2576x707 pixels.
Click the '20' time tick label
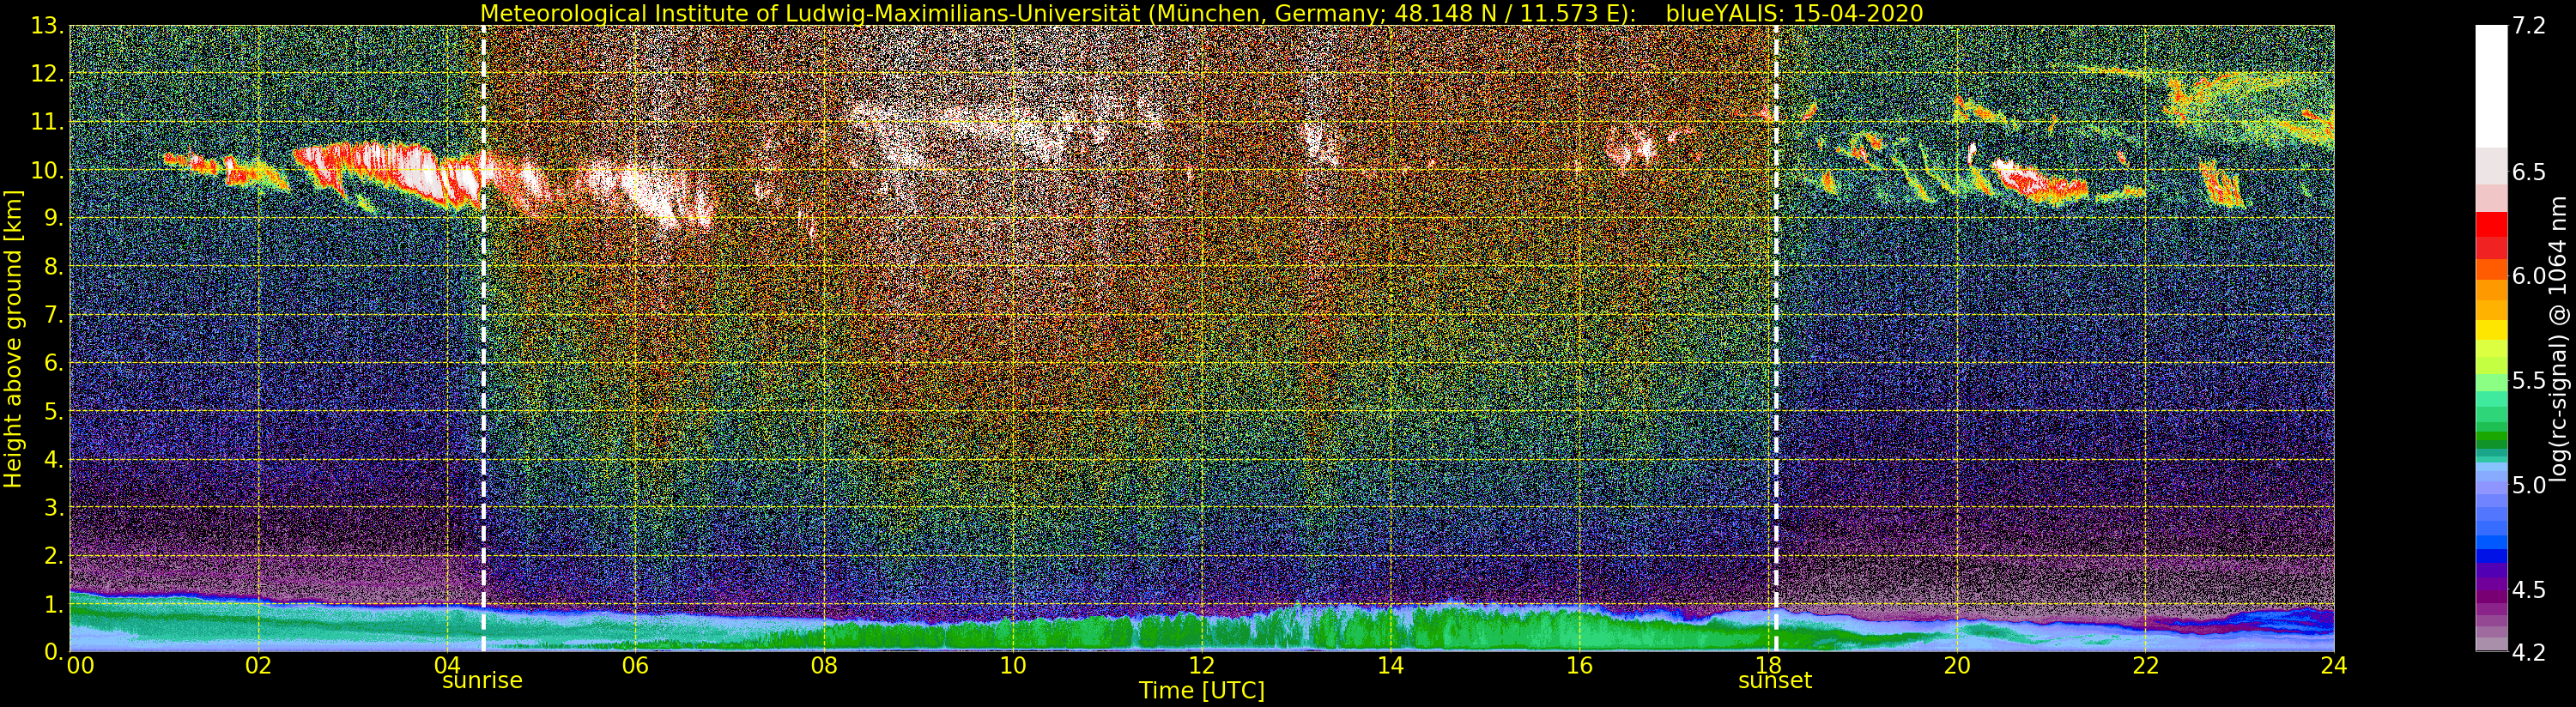(x=1957, y=666)
